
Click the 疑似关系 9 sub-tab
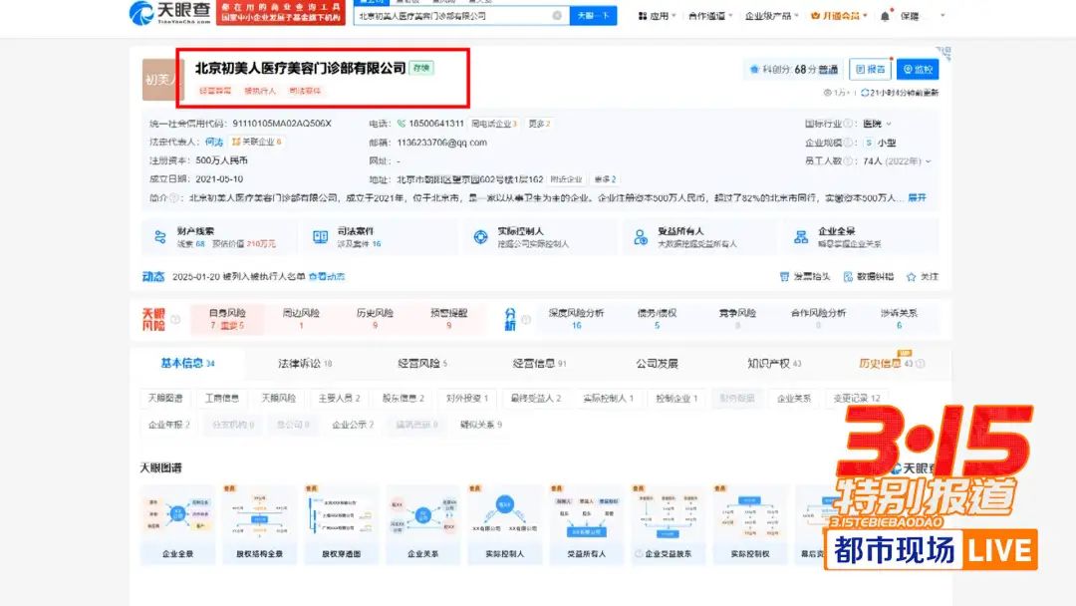481,425
